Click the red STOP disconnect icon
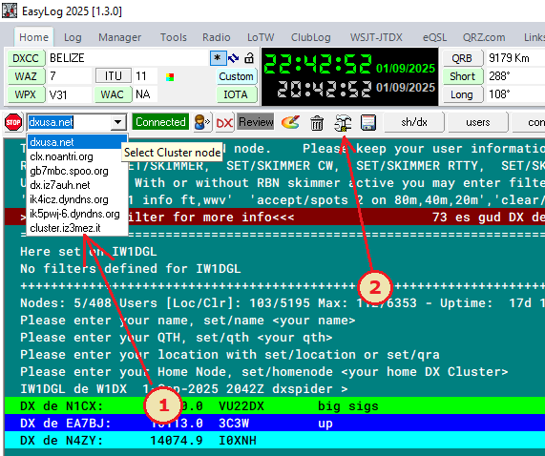This screenshot has width=545, height=456. (13, 122)
